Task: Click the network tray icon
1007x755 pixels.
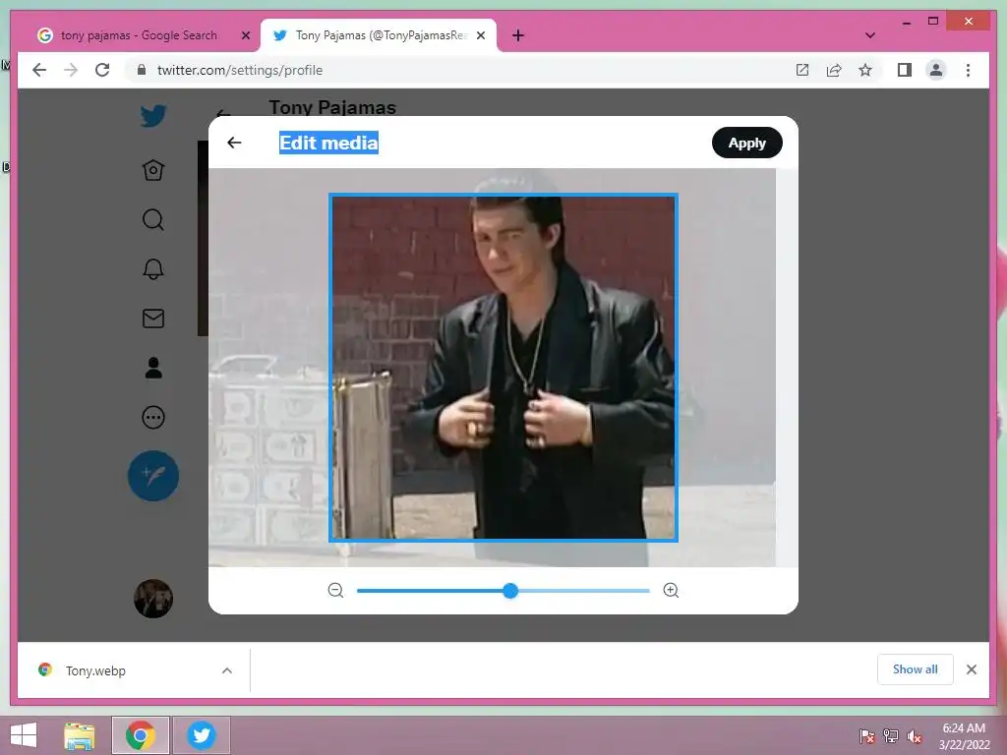Action: [891, 736]
